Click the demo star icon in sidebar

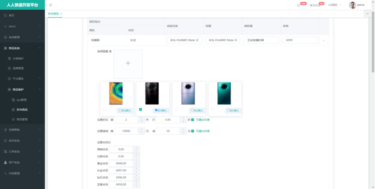[x=5, y=27]
